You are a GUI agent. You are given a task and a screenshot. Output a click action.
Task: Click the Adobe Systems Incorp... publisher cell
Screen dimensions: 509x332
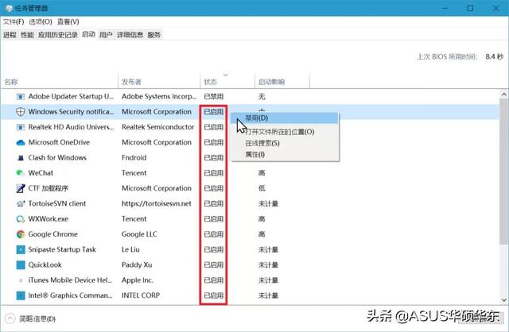159,97
